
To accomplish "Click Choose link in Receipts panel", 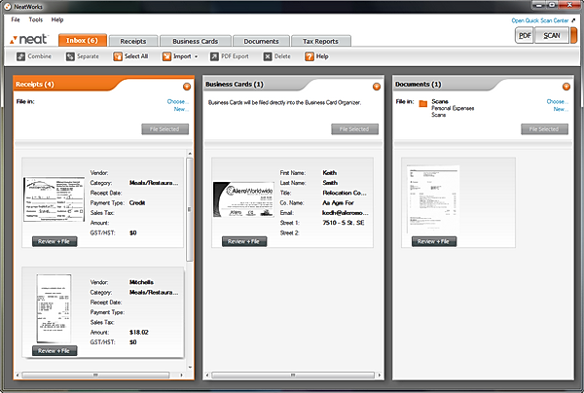I will (x=178, y=101).
